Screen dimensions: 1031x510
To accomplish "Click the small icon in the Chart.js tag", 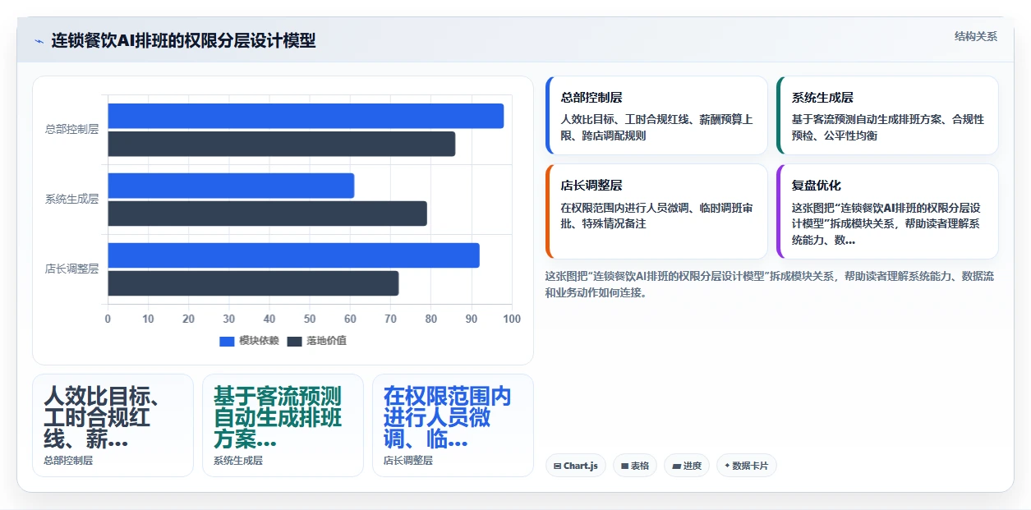I will tap(558, 466).
